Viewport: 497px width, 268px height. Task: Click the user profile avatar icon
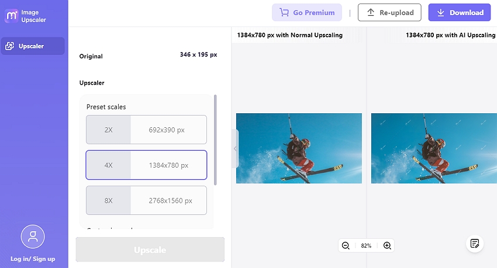[33, 236]
